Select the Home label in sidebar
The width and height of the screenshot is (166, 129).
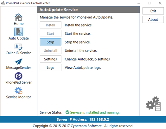19,24
